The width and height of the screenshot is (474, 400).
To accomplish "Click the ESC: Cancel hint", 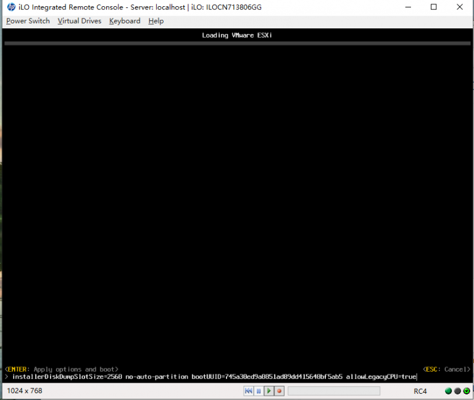I will pos(446,369).
